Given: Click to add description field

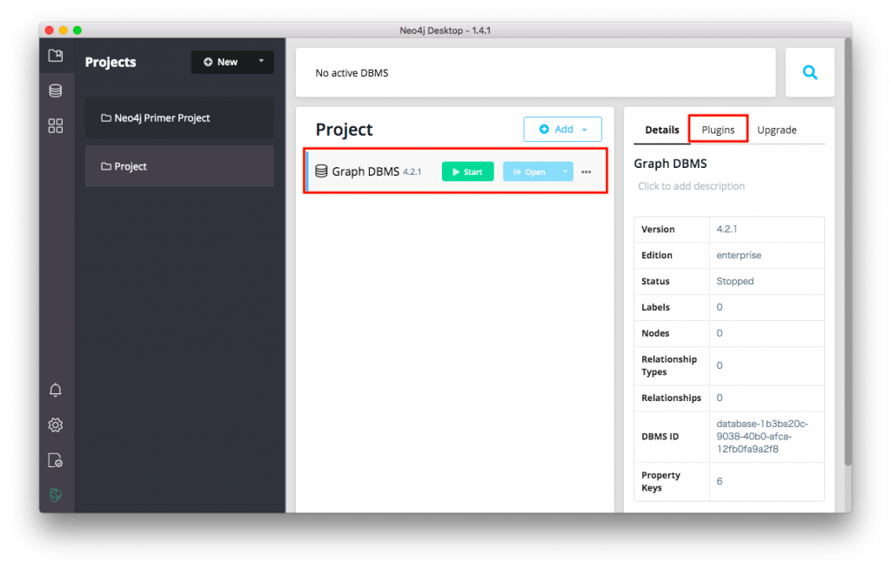Looking at the screenshot, I should click(x=691, y=186).
